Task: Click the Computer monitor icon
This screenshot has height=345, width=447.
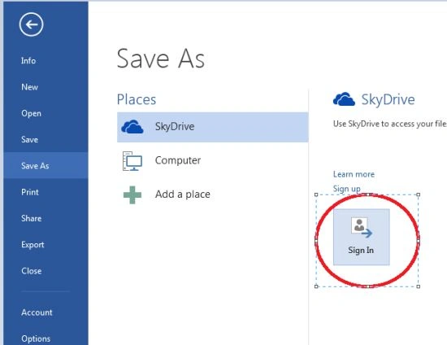Action: (132, 161)
